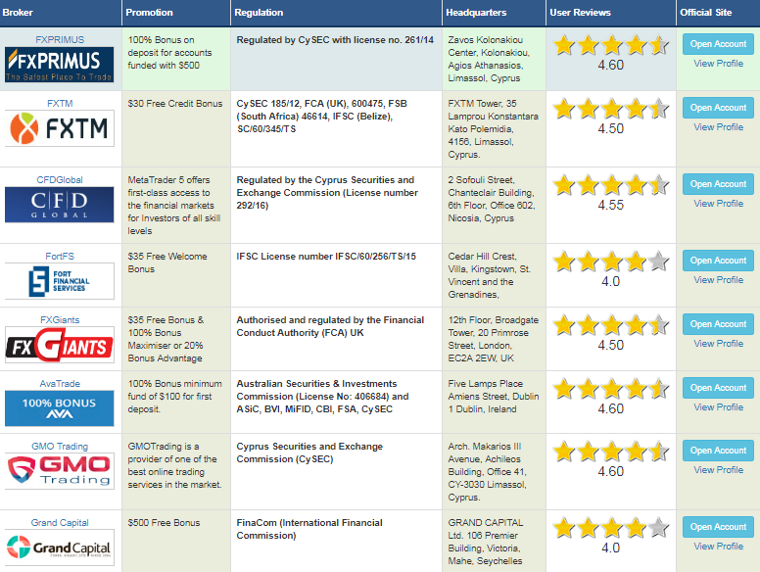Select FXPRIMUS '100% Bonus on deposit' promotion
The image size is (760, 572).
point(169,52)
